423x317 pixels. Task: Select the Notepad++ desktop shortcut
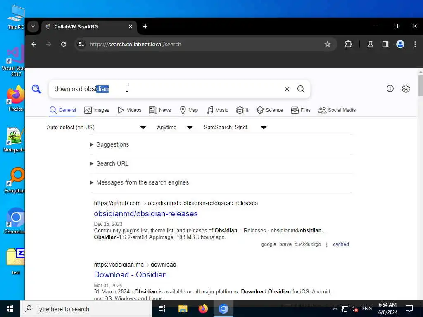click(14, 140)
